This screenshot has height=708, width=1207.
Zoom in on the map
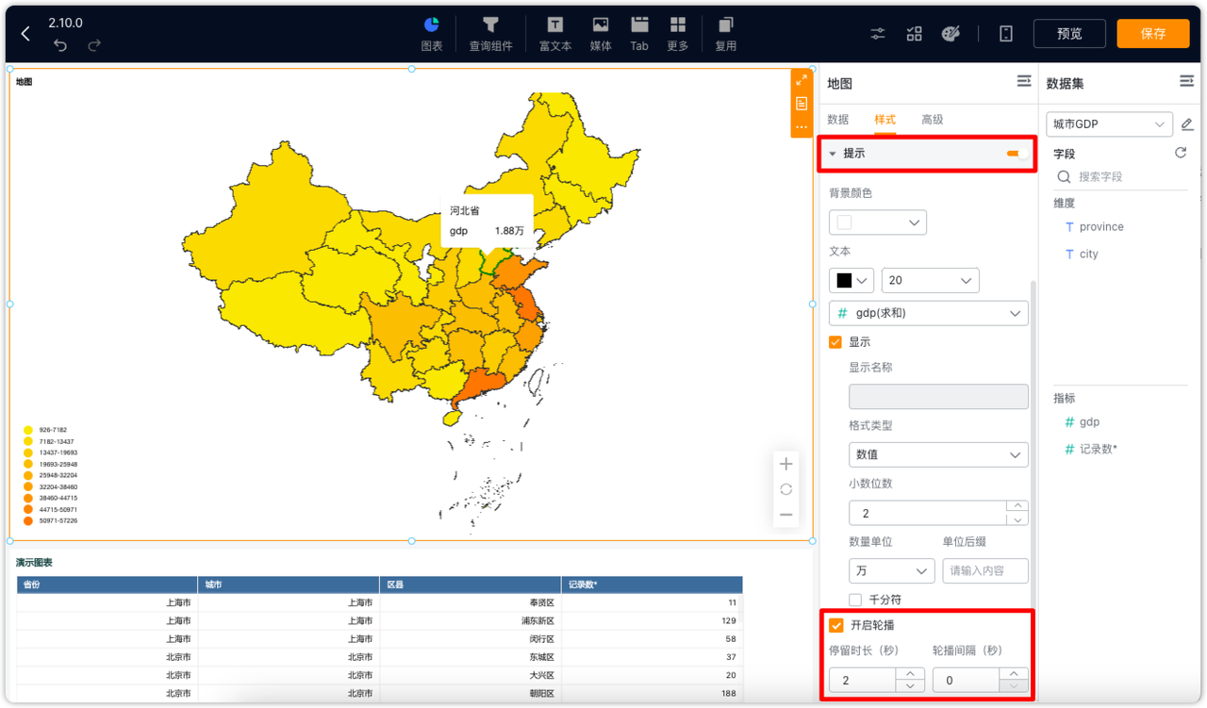785,464
